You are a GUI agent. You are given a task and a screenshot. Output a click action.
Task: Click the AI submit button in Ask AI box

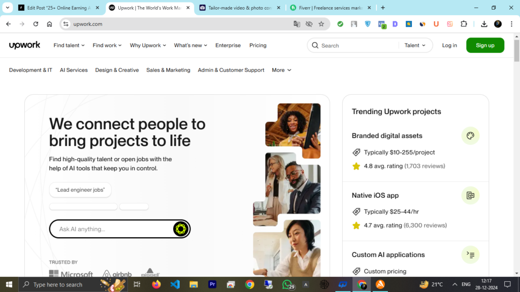(x=180, y=229)
